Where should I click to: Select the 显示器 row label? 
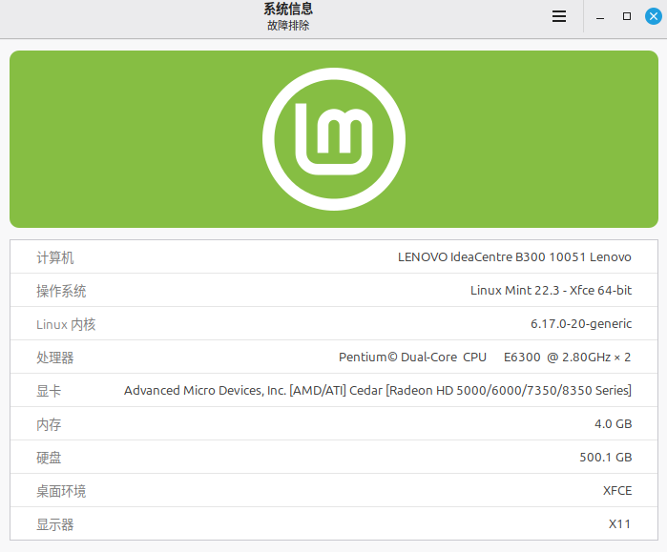(55, 524)
